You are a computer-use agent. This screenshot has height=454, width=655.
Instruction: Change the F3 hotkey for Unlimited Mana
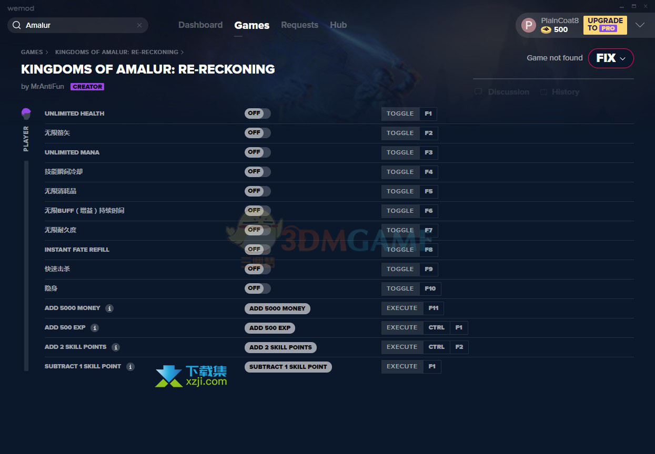(x=429, y=152)
